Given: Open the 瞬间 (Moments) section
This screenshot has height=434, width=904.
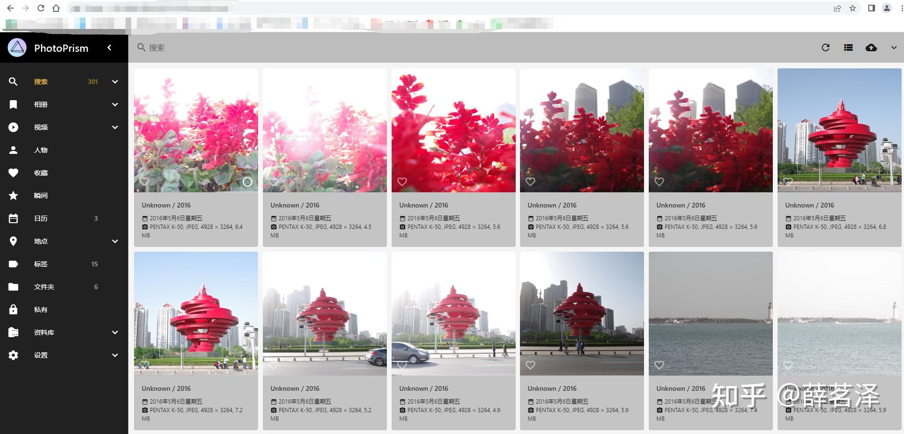Looking at the screenshot, I should pos(40,196).
